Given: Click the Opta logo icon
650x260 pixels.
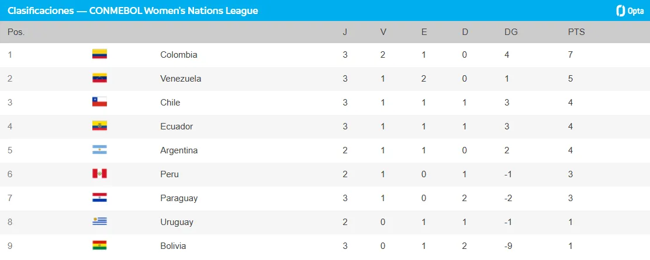Looking at the screenshot, I should pyautogui.click(x=620, y=10).
